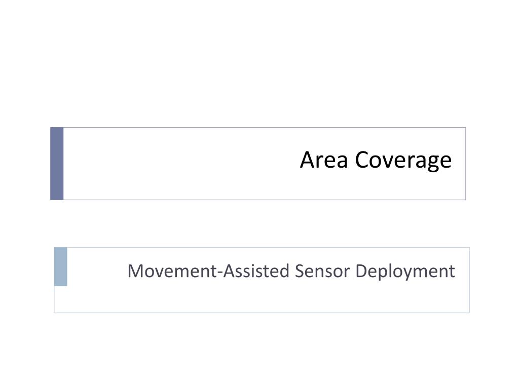Click blank slide area above the title box
Screen dimensions: 519x389
tap(259, 63)
